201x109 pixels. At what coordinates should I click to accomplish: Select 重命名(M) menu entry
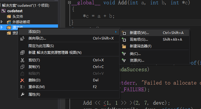pos(69,87)
